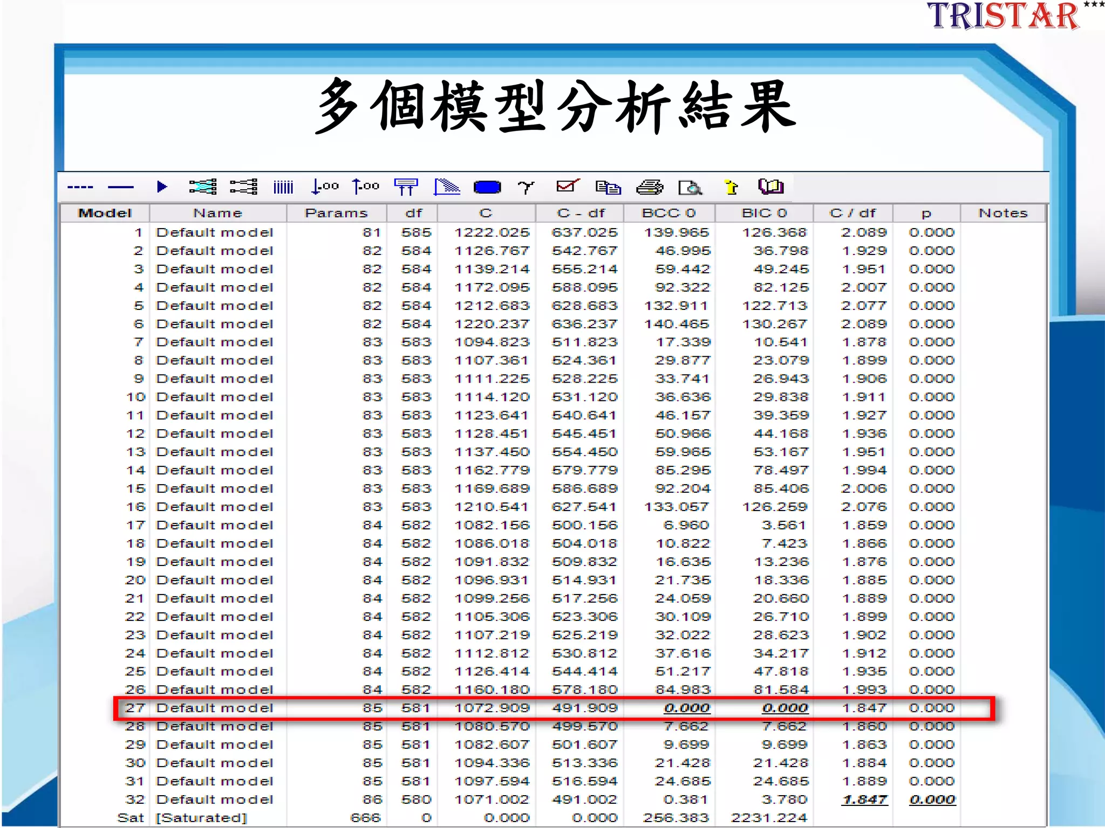Image resolution: width=1105 pixels, height=828 pixels.
Task: Click underlined p value 0.000 in row 32
Action: [932, 800]
